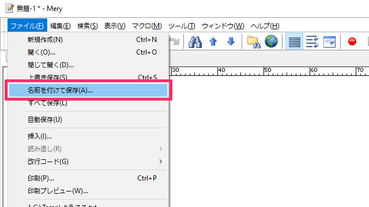The image size is (369, 207).
Task: Open the ツール(T) menu
Action: pyautogui.click(x=182, y=25)
